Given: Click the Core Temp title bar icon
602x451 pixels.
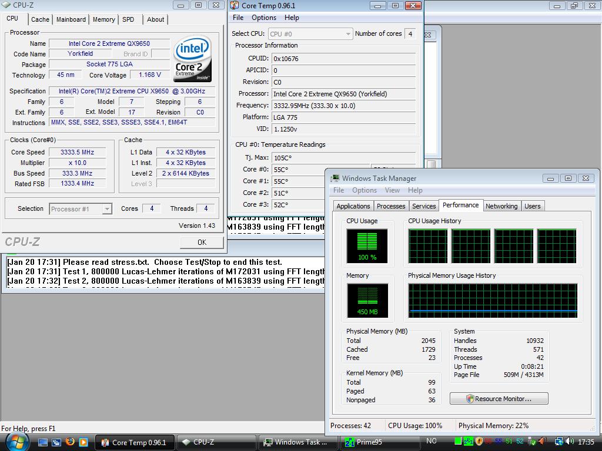Looking at the screenshot, I should [235, 5].
